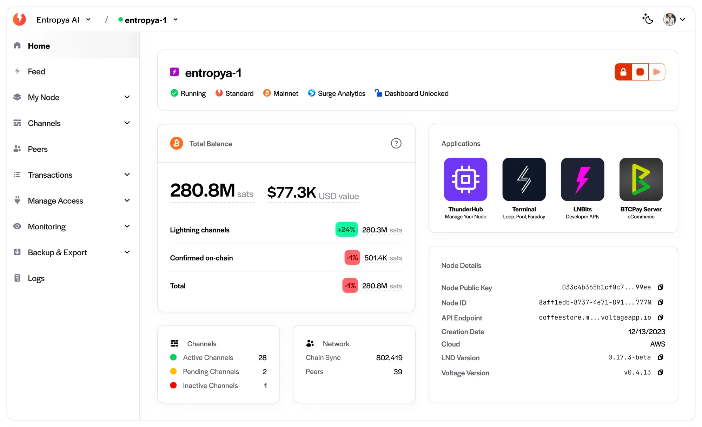702x427 pixels.
Task: Toggle dark mode moon icon
Action: [x=648, y=19]
